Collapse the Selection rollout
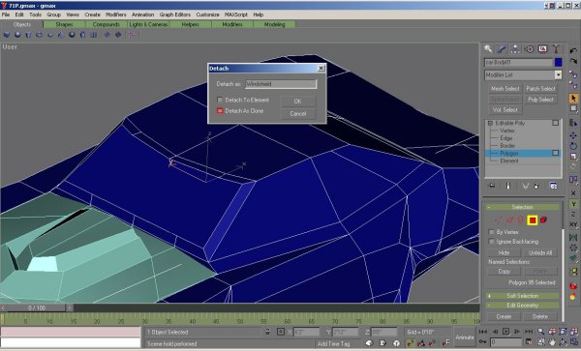This screenshot has height=351, width=581. (523, 207)
